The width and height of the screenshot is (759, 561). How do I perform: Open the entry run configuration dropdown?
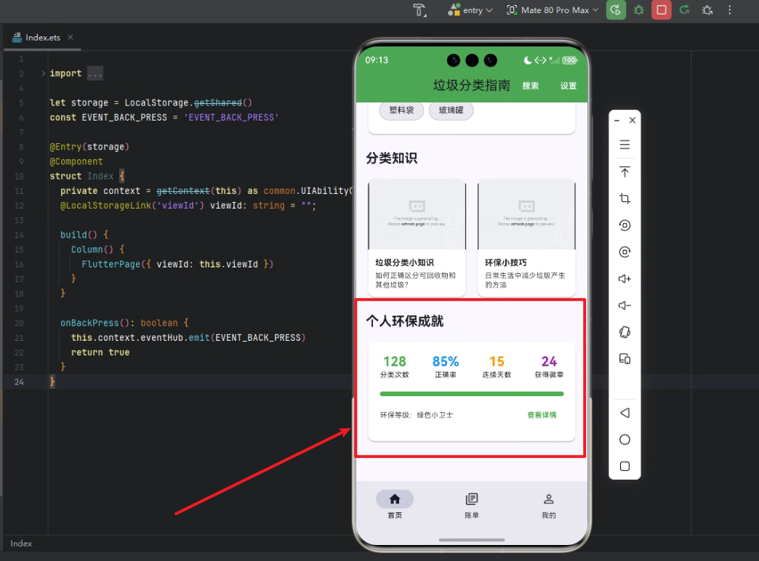pos(471,10)
